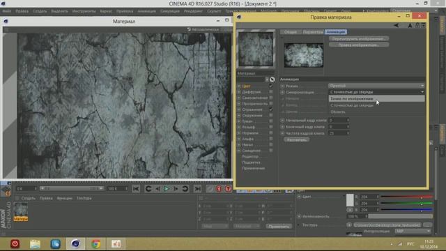Image resolution: width=446 pixels, height=251 pixels.
Task: Click the grey keyframe selection icon
Action: (210, 189)
